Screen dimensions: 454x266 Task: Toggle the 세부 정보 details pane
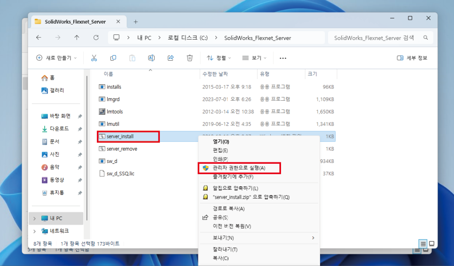[412, 58]
